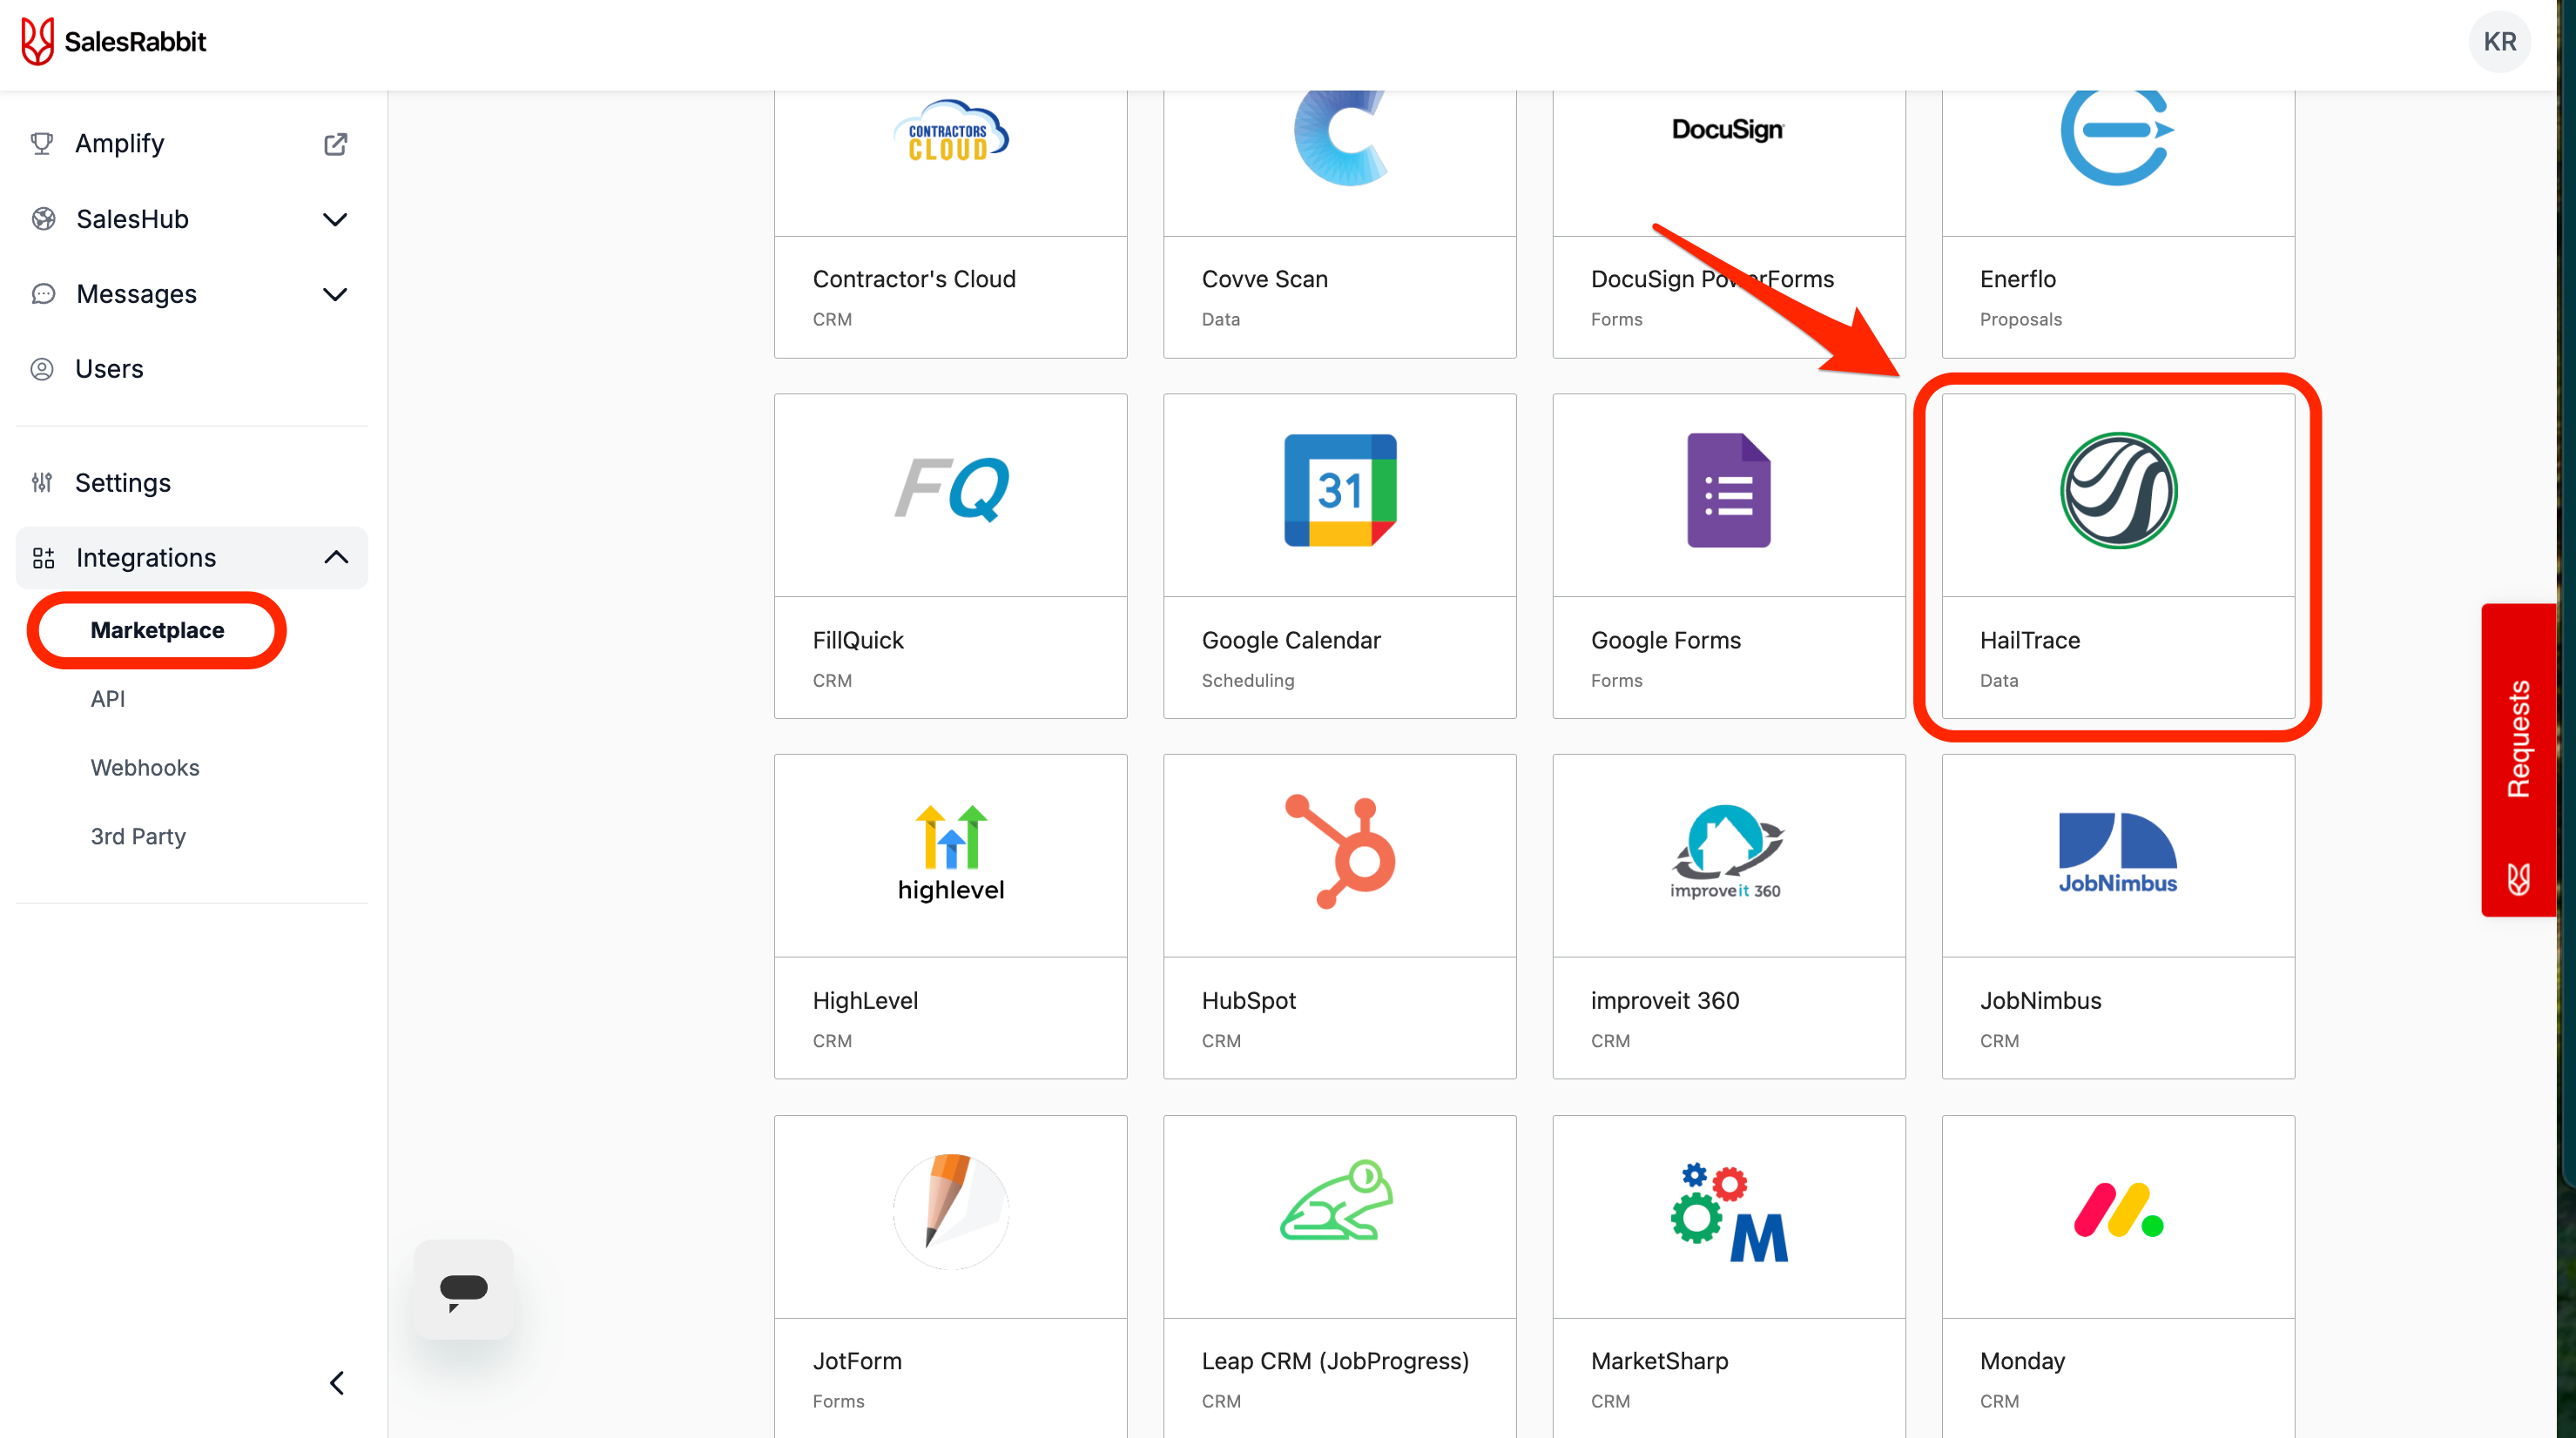Click the Google Forms purple icon
Screen dimensions: 2576x1438
coord(1728,491)
